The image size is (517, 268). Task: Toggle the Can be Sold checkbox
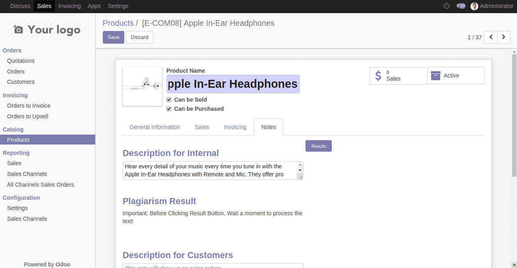tap(169, 100)
